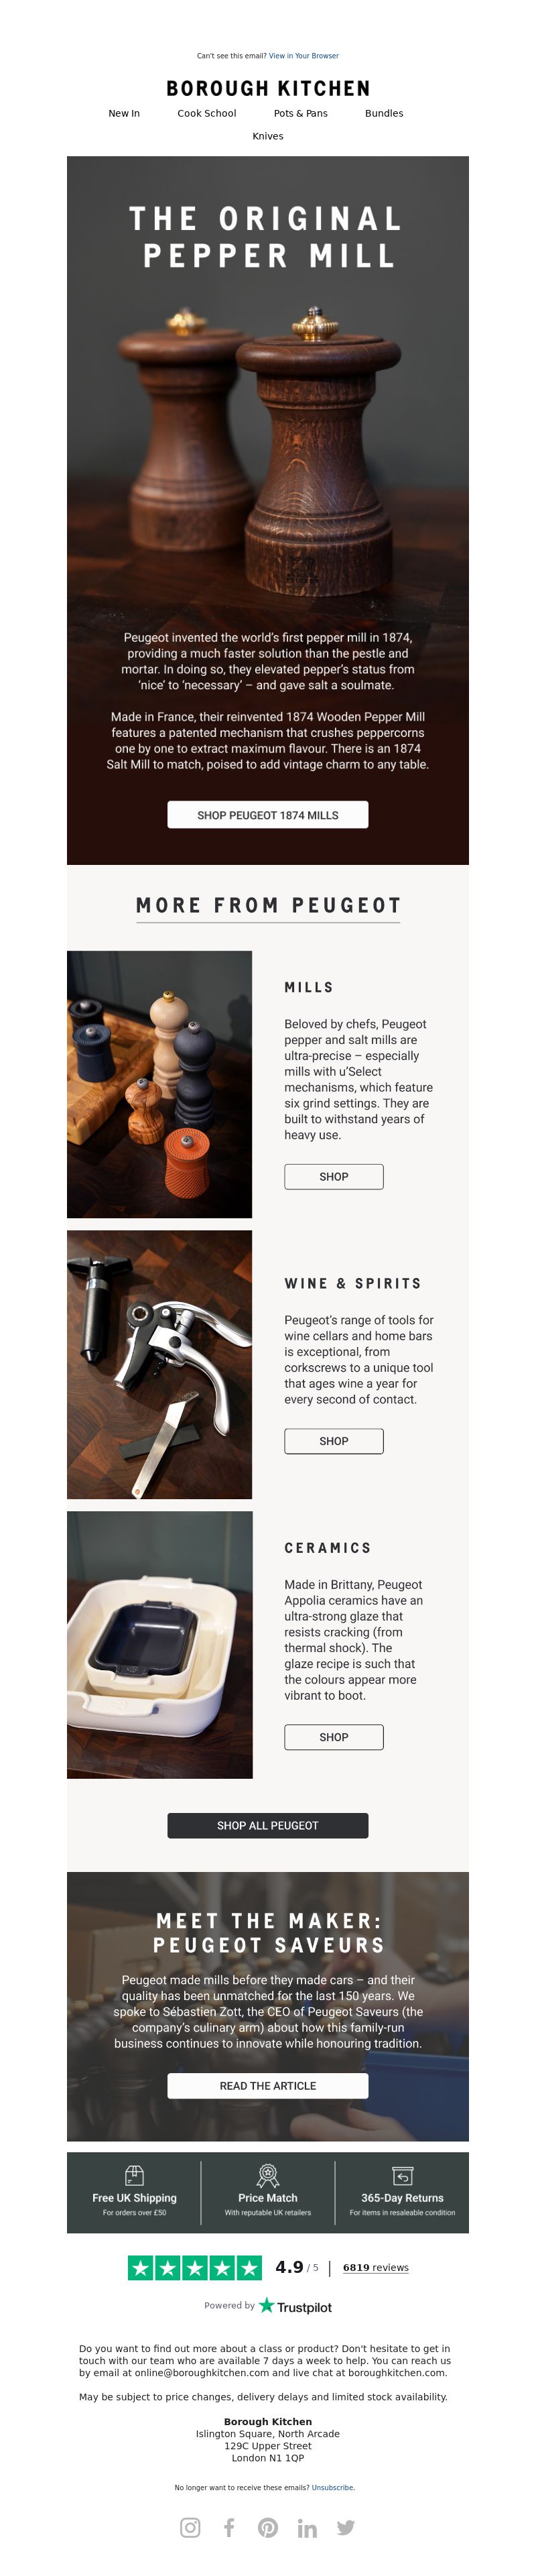Open the Pinterest social icon
The height and width of the screenshot is (2576, 536).
(268, 2527)
